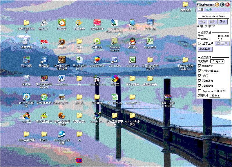Expand the 100% recording size dropdown
This screenshot has height=167, width=232.
[215, 95]
